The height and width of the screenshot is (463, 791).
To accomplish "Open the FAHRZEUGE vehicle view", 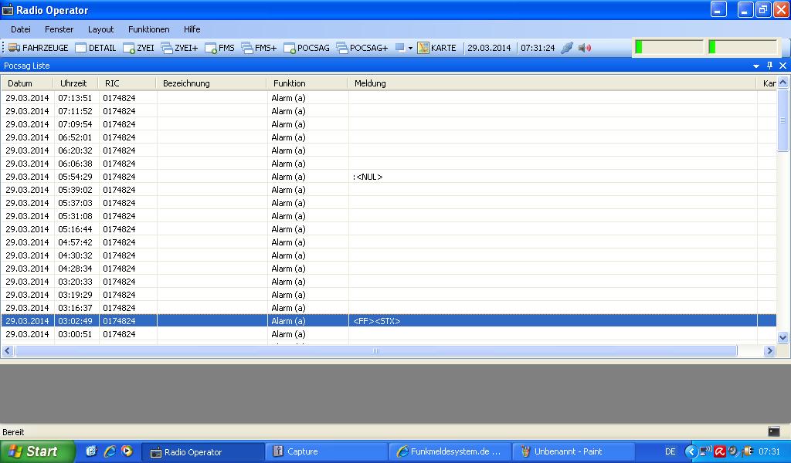I will (x=38, y=48).
